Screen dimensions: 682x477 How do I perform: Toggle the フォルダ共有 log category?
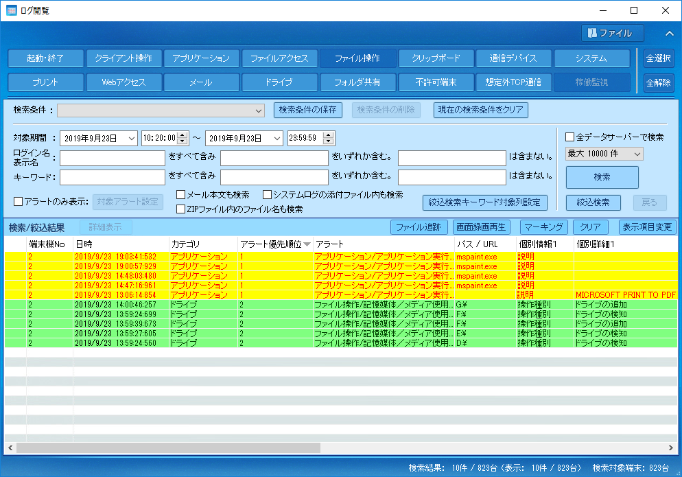(x=357, y=82)
